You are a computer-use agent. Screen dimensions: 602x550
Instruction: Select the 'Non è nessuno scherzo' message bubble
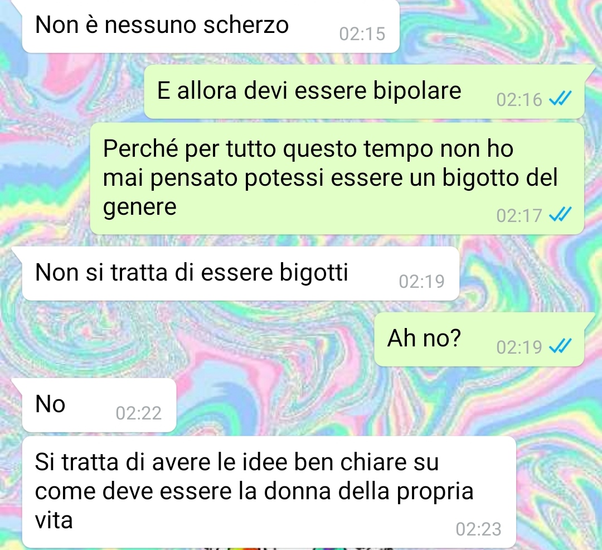[210, 26]
